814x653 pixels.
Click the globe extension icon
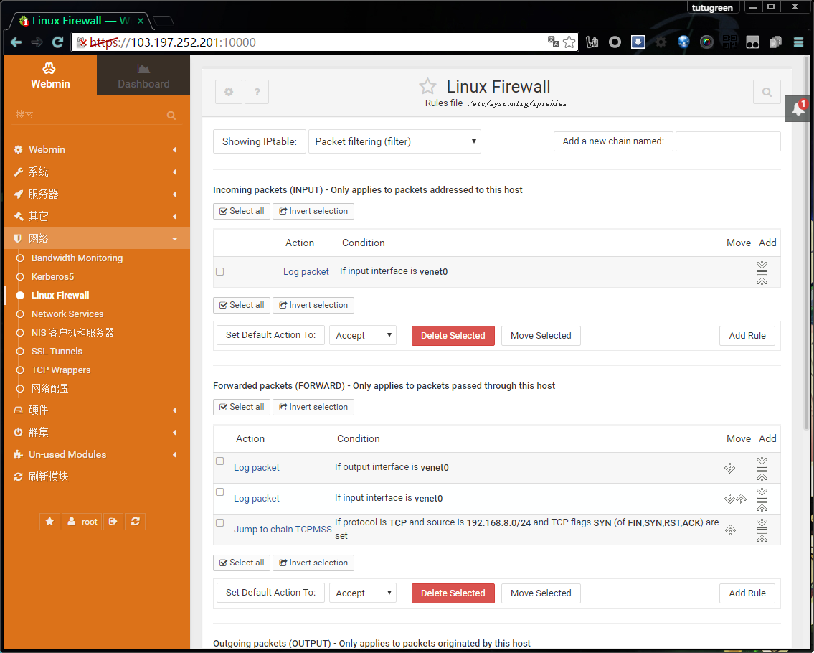pos(683,42)
